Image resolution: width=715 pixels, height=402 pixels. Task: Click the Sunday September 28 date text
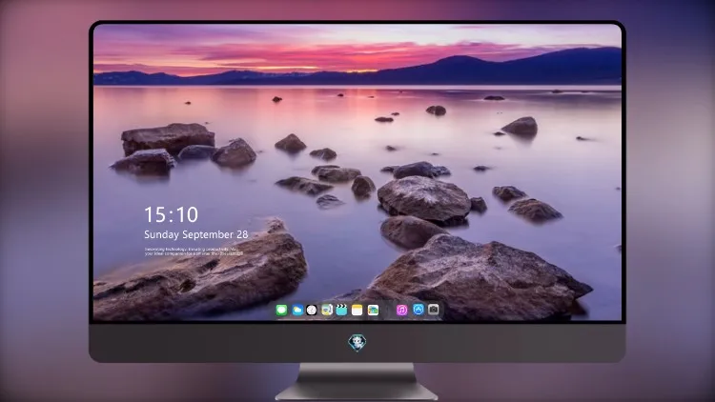196,234
